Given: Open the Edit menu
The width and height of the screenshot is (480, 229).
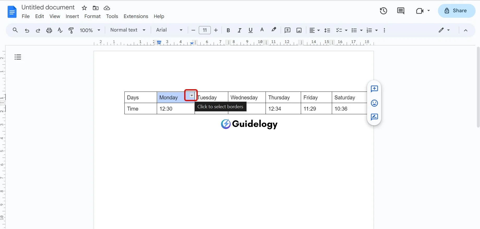Looking at the screenshot, I should pyautogui.click(x=39, y=16).
